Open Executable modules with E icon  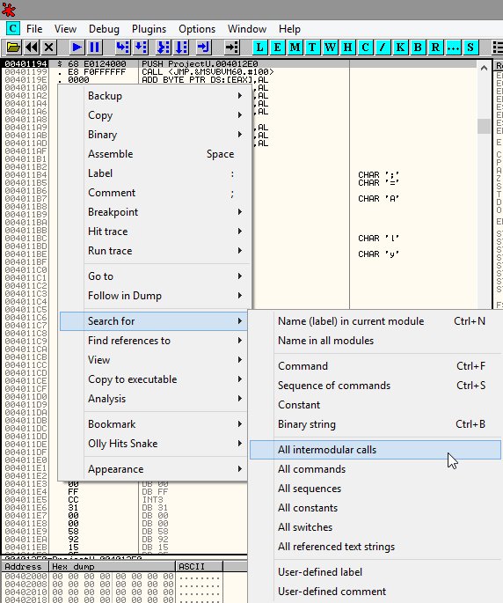tap(277, 48)
